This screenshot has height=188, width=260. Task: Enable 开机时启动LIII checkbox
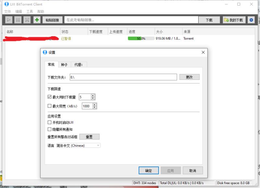click(x=49, y=122)
